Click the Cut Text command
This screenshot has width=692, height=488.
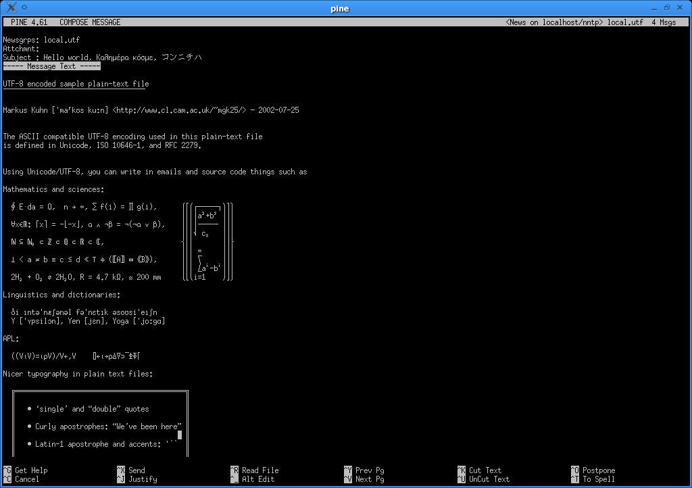click(480, 470)
